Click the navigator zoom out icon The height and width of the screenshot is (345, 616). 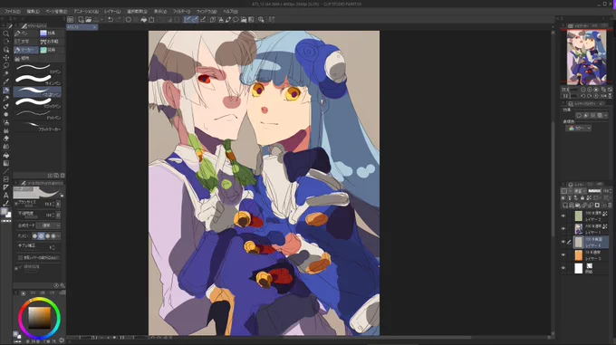(x=583, y=90)
